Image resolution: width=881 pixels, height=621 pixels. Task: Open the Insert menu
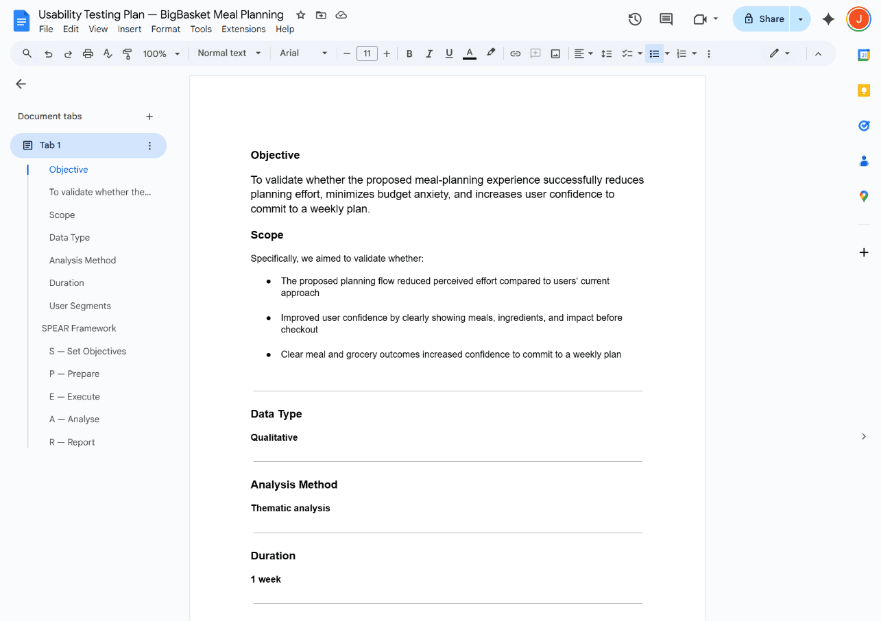[x=130, y=29]
